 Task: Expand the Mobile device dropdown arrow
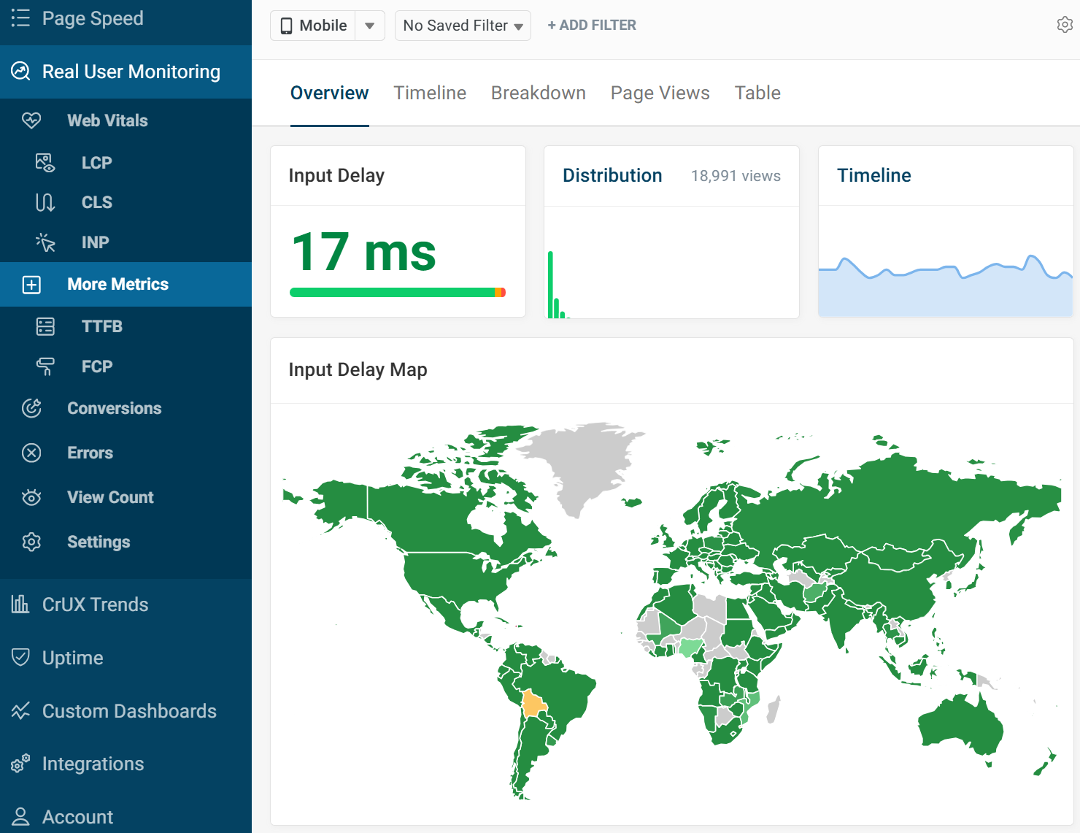(370, 26)
